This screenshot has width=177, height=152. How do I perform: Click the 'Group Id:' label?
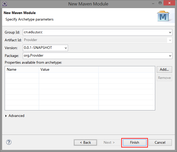[x=12, y=32]
